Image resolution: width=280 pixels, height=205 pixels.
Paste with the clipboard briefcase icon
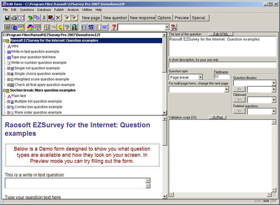click(x=51, y=18)
